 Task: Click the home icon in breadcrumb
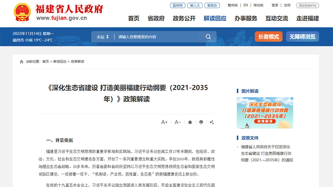tap(22, 62)
